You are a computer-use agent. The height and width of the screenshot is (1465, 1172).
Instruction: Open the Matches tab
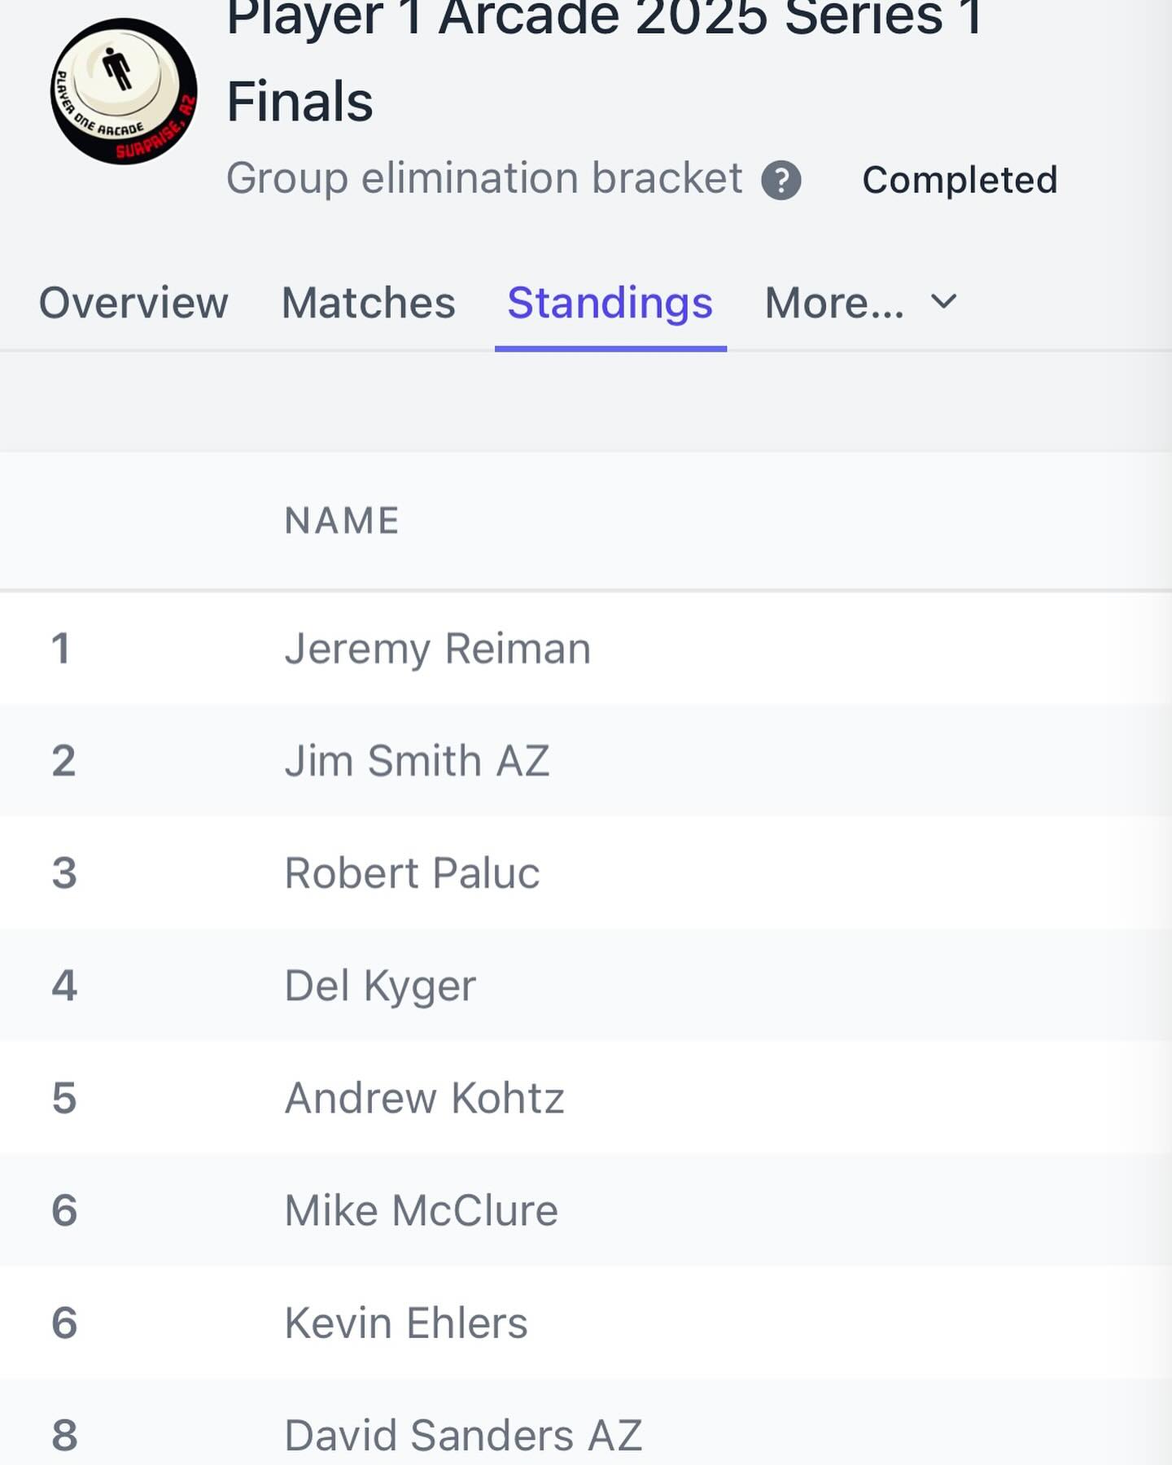(x=368, y=303)
